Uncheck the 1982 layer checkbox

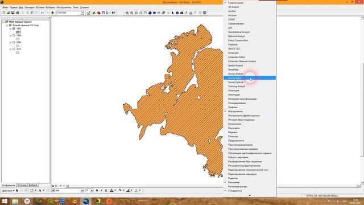(x=14, y=28)
